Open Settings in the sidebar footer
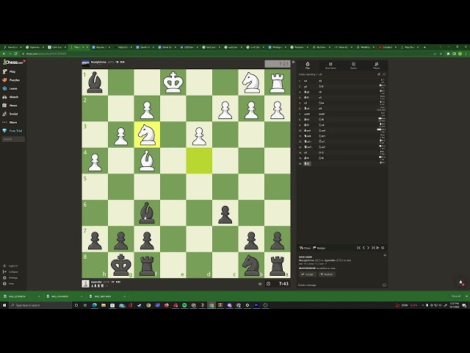The width and height of the screenshot is (470, 353). (x=10, y=278)
